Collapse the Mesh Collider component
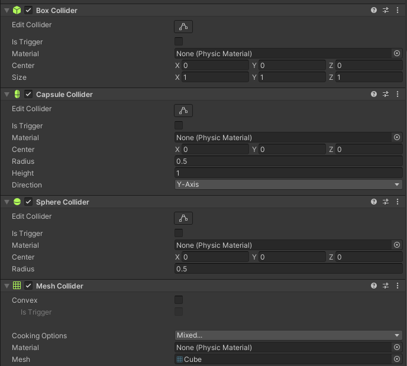The height and width of the screenshot is (366, 407). [7, 286]
